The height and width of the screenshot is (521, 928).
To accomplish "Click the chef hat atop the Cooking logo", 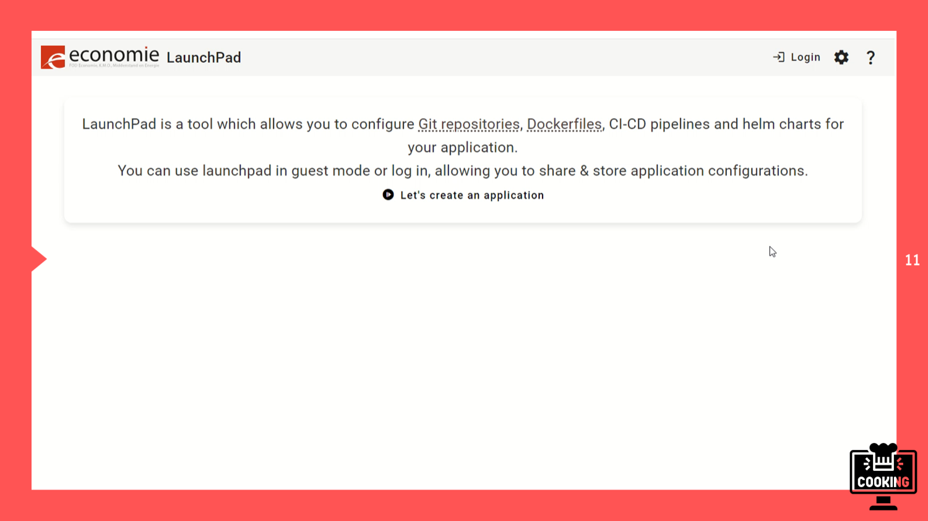I will point(883,449).
